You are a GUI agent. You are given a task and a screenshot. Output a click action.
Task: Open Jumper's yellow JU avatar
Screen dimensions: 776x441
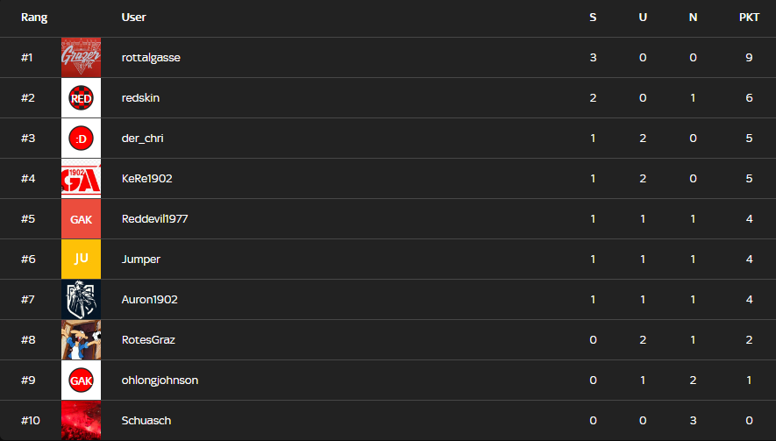tap(81, 260)
